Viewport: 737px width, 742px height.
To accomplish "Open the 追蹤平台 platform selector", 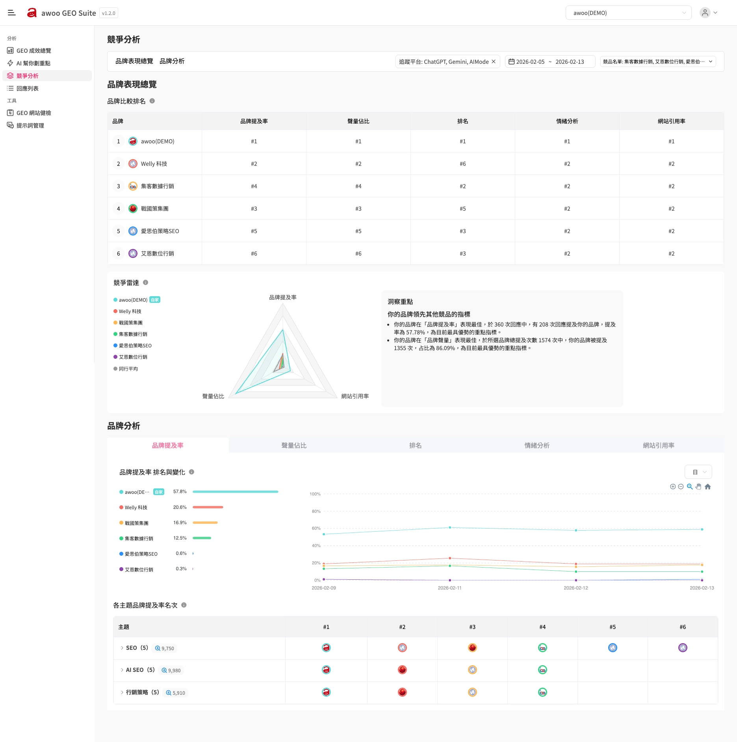I will pyautogui.click(x=447, y=62).
